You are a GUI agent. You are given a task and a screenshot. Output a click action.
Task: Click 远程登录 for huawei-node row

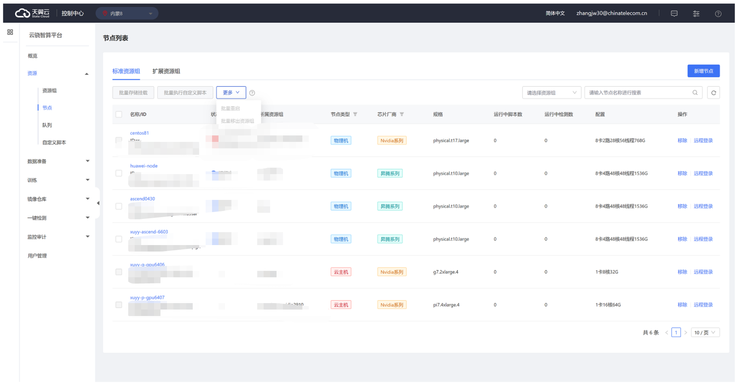[x=703, y=173]
